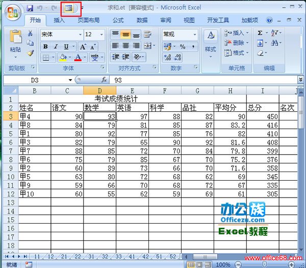Viewport: 306px width, 268px height.
Task: Click the Format Painter brush icon
Action: click(31, 53)
